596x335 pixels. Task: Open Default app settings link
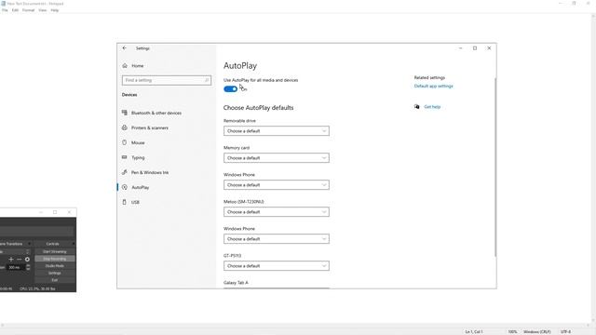tap(434, 87)
